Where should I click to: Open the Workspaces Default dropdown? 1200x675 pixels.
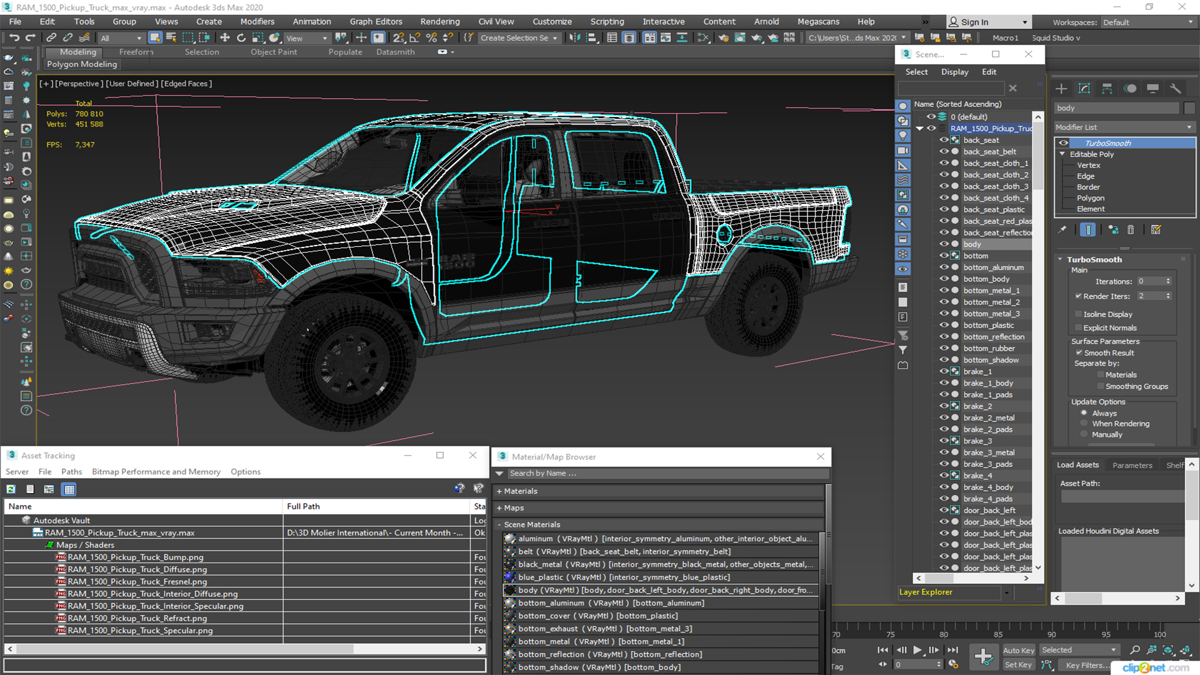[1148, 22]
